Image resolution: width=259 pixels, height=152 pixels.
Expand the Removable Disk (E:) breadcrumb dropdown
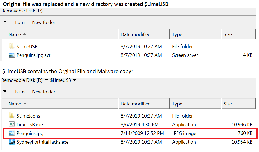[47, 80]
